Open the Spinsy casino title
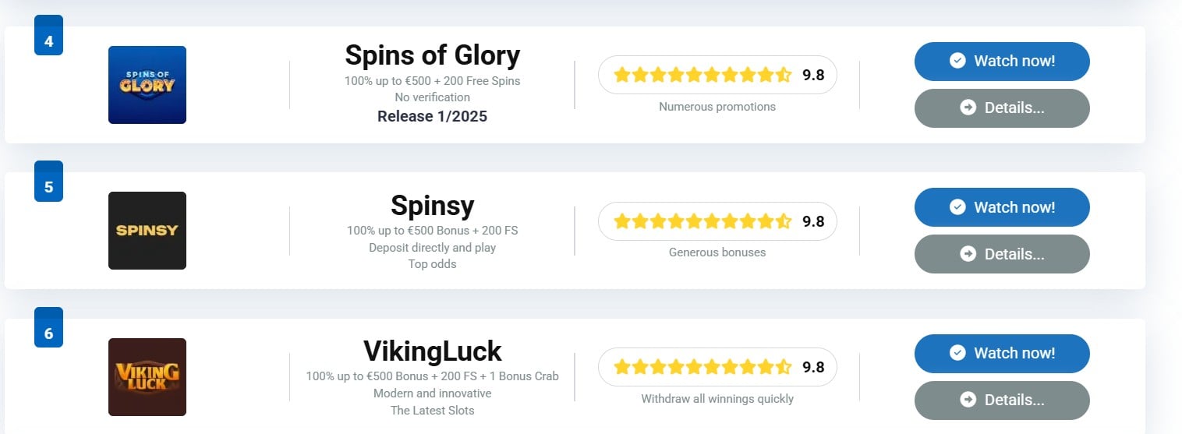Viewport: 1182px width, 434px height. tap(432, 206)
